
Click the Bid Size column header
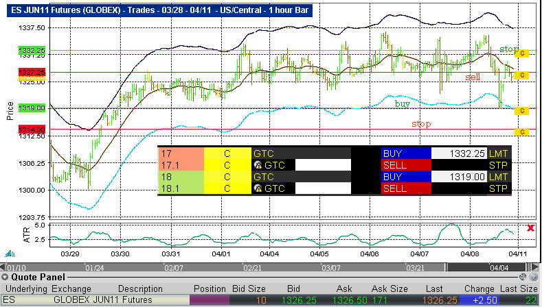[x=249, y=288]
